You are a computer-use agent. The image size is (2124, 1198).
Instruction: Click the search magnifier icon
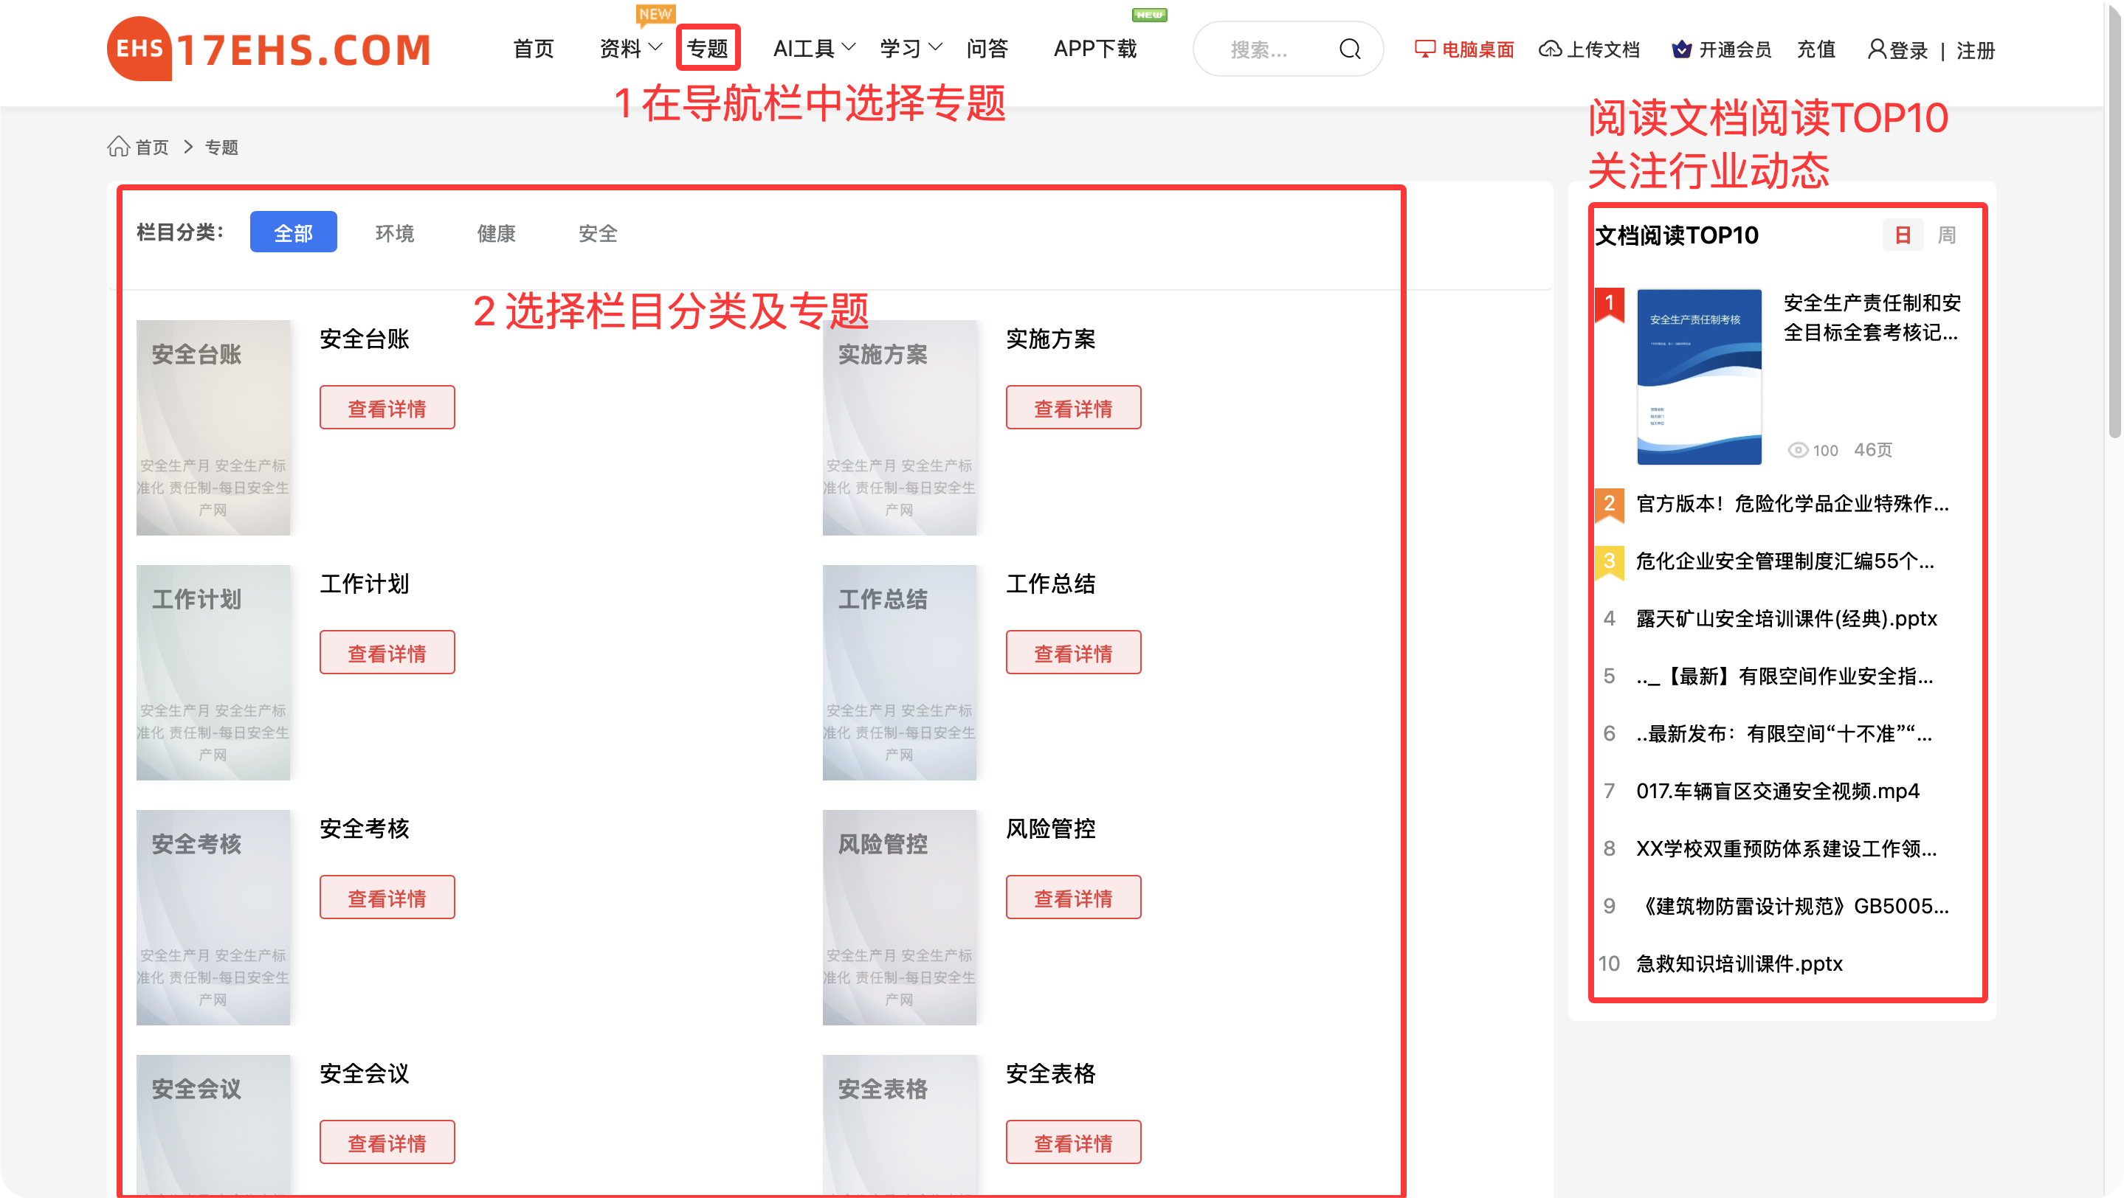click(1350, 49)
